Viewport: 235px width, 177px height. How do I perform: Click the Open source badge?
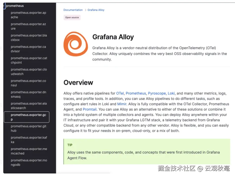pyautogui.click(x=72, y=17)
